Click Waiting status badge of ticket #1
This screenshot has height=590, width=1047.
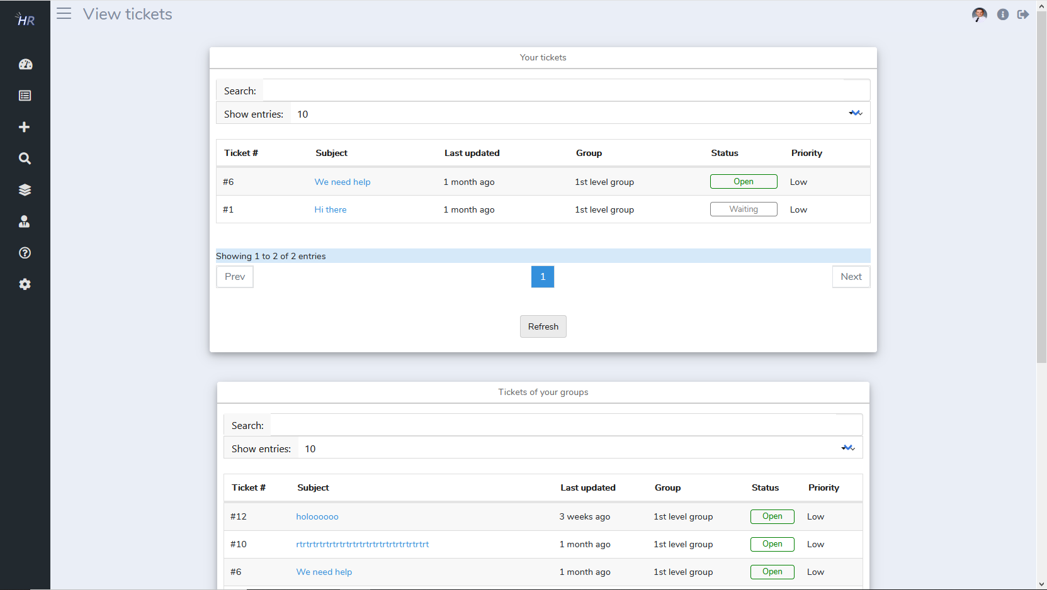coord(744,209)
